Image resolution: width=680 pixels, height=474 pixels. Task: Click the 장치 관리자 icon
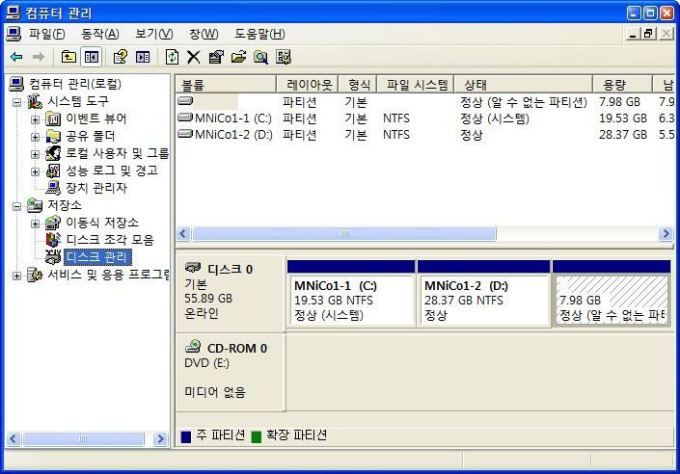(x=53, y=188)
